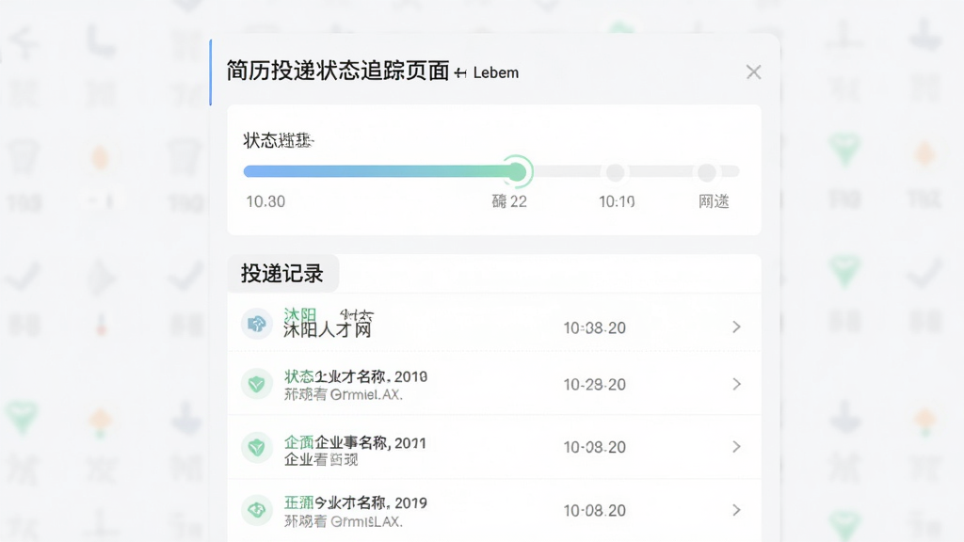Screen dimensions: 964x542
Task: Click the green shield icon in the 2011 row
Action: 256,447
